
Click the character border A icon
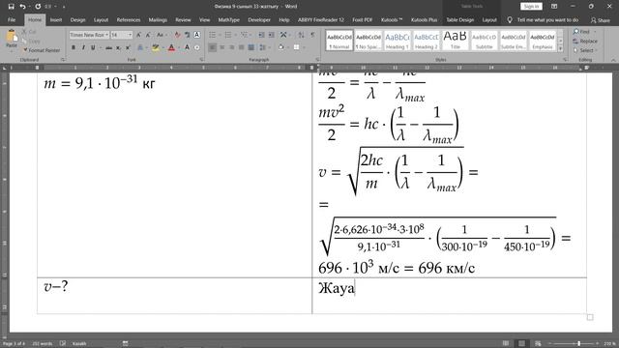(x=196, y=35)
